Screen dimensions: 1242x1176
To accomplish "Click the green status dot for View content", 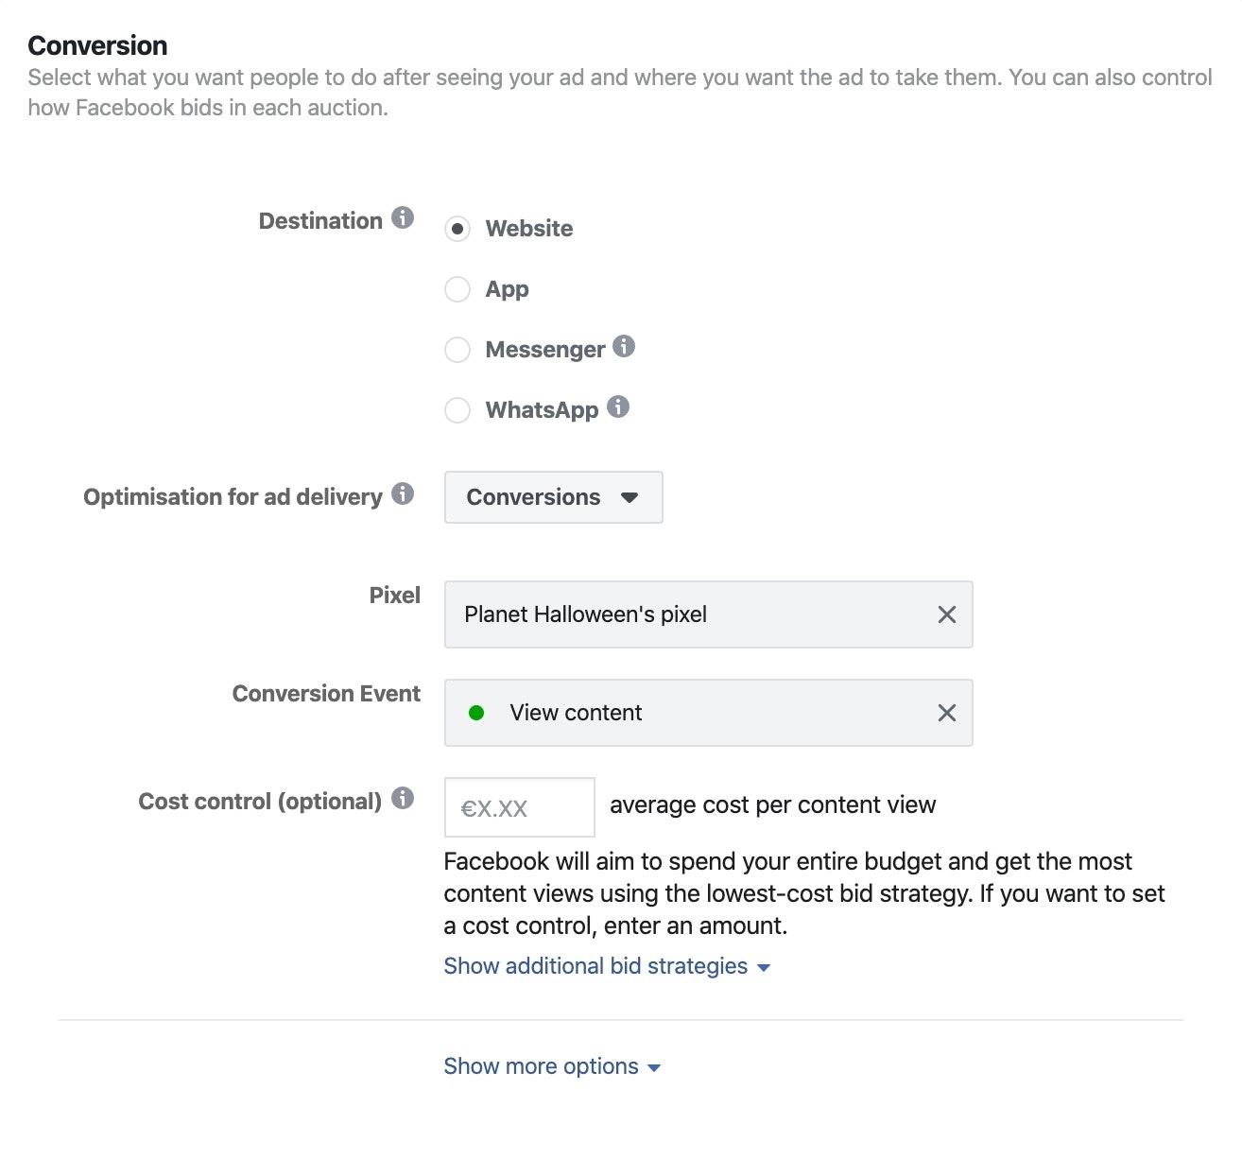I will click(476, 713).
